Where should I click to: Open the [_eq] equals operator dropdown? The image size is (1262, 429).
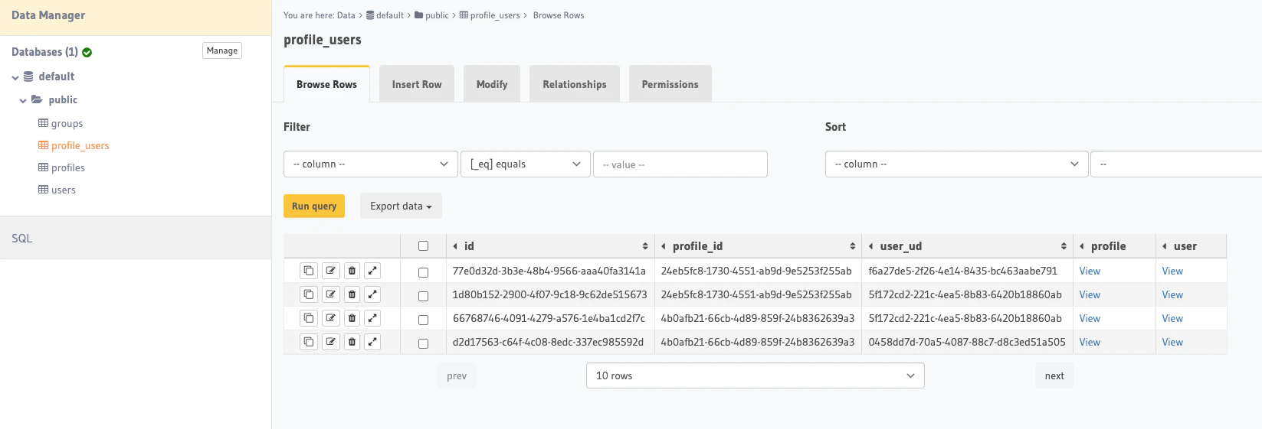pos(526,164)
